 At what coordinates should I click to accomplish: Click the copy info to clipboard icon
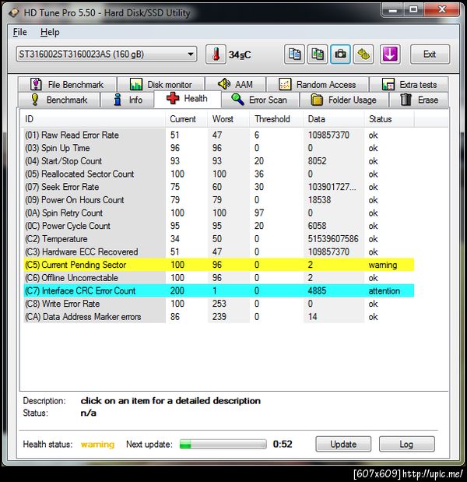294,55
